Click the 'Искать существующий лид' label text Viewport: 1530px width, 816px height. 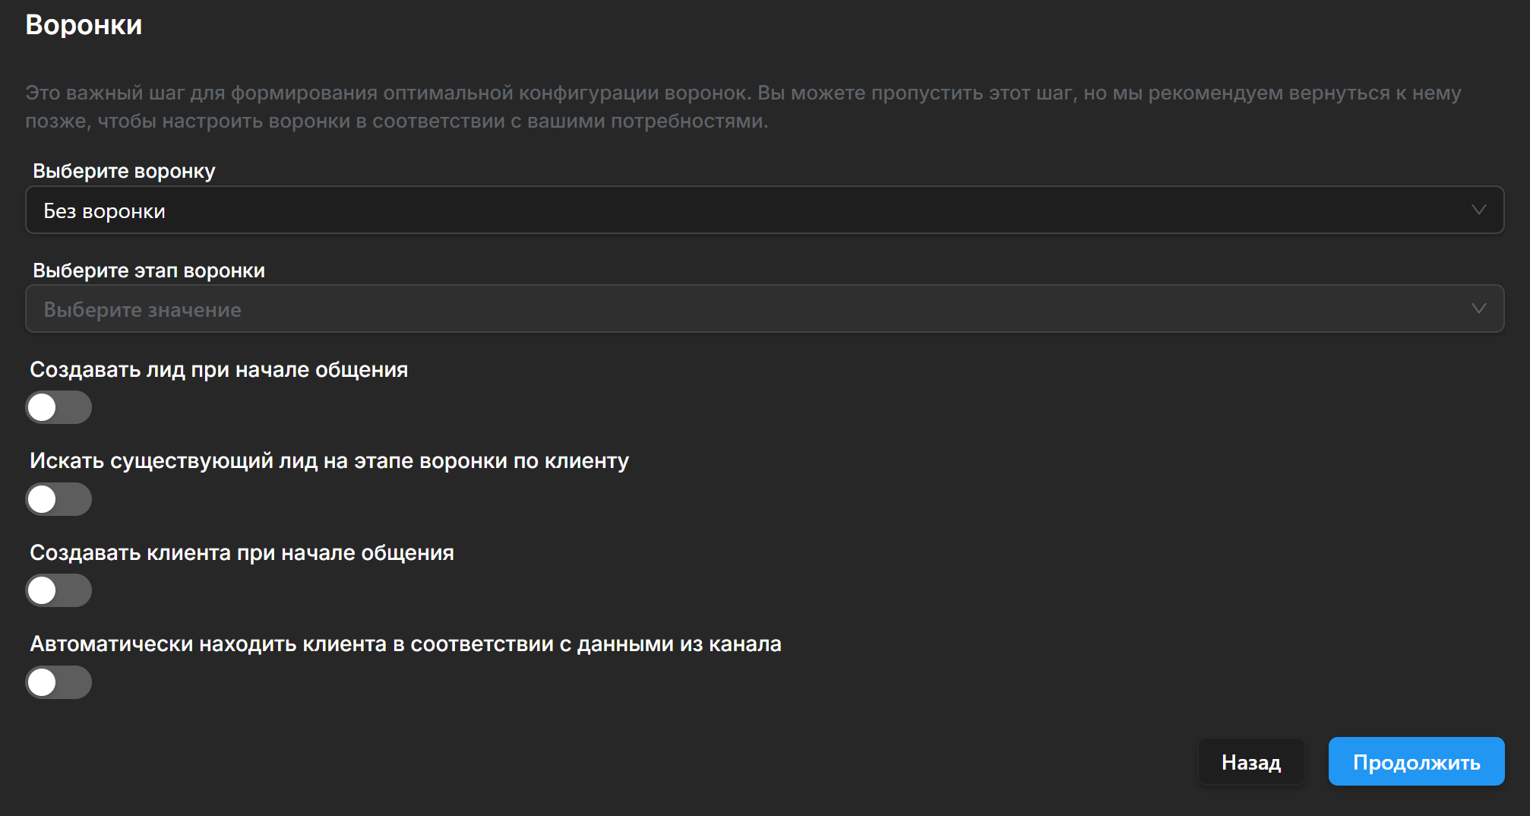(329, 460)
